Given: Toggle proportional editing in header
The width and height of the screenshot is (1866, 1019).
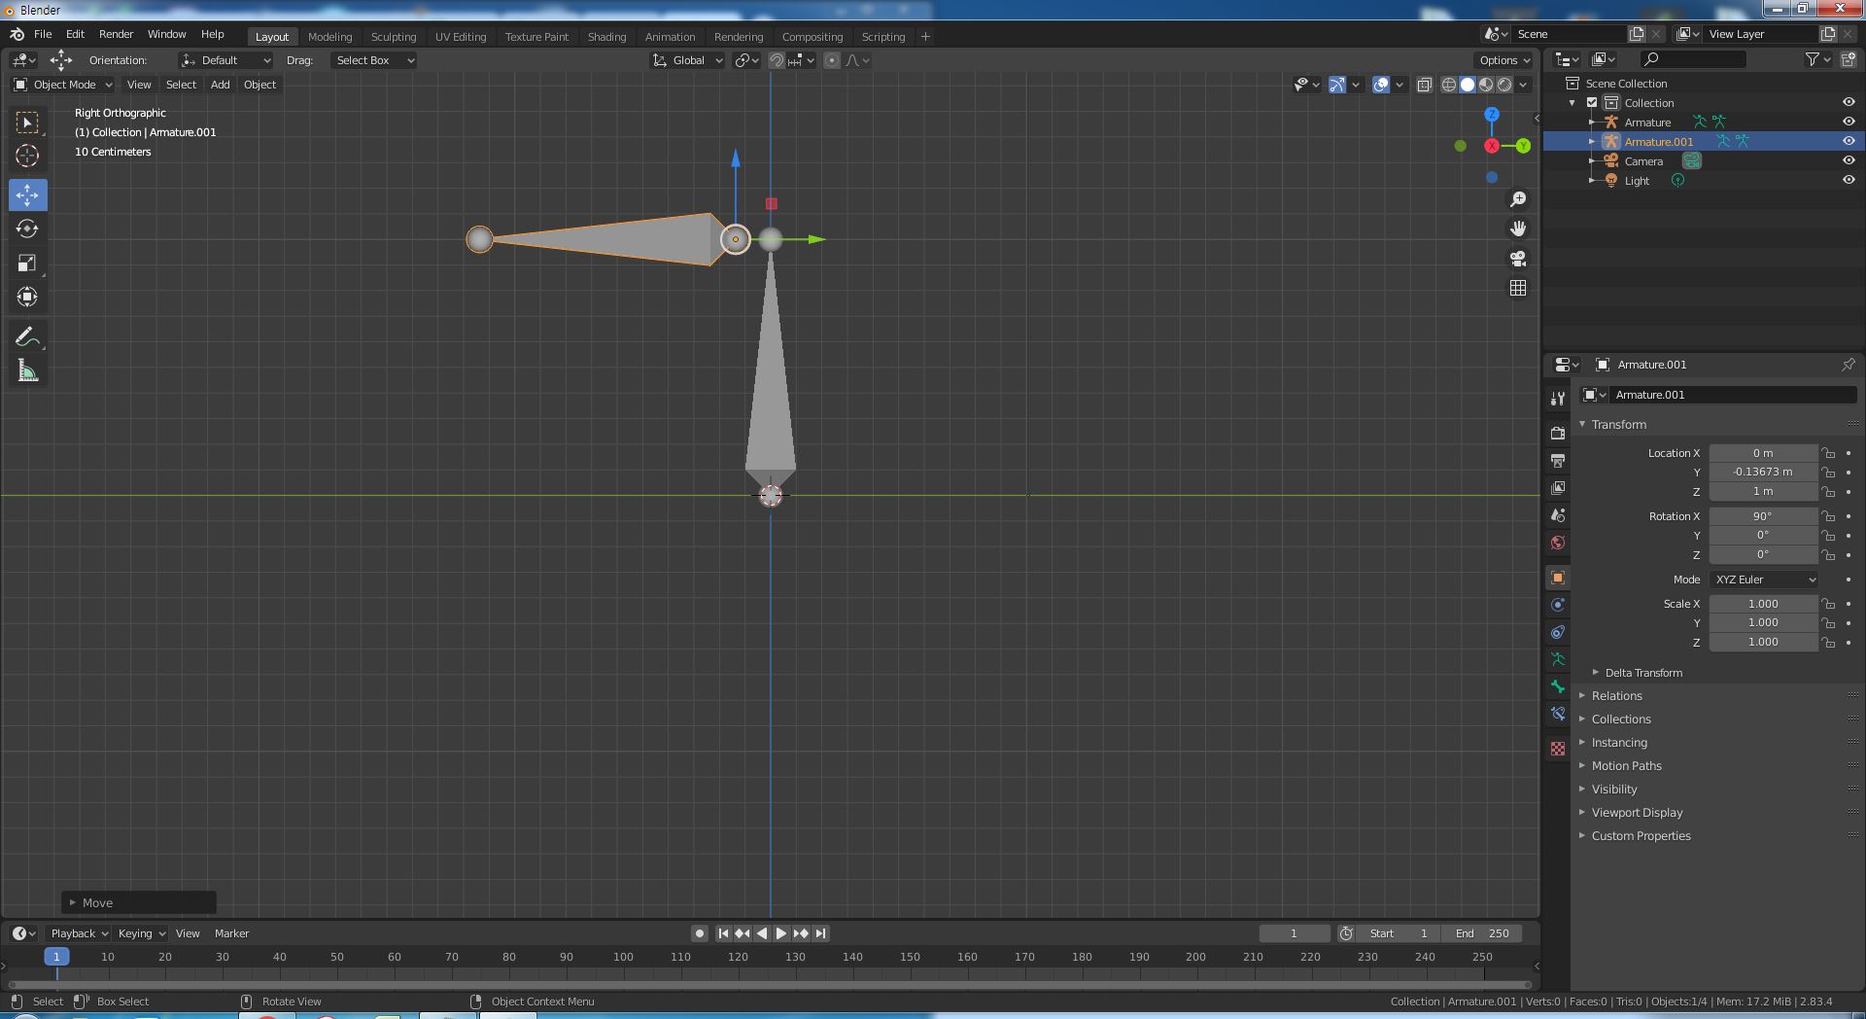Looking at the screenshot, I should click(832, 60).
